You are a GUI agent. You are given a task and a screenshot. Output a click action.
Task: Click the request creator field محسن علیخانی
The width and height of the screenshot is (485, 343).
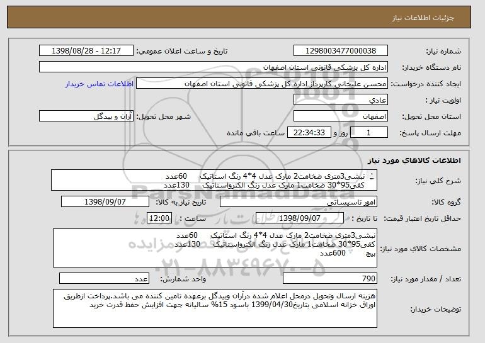click(x=262, y=84)
